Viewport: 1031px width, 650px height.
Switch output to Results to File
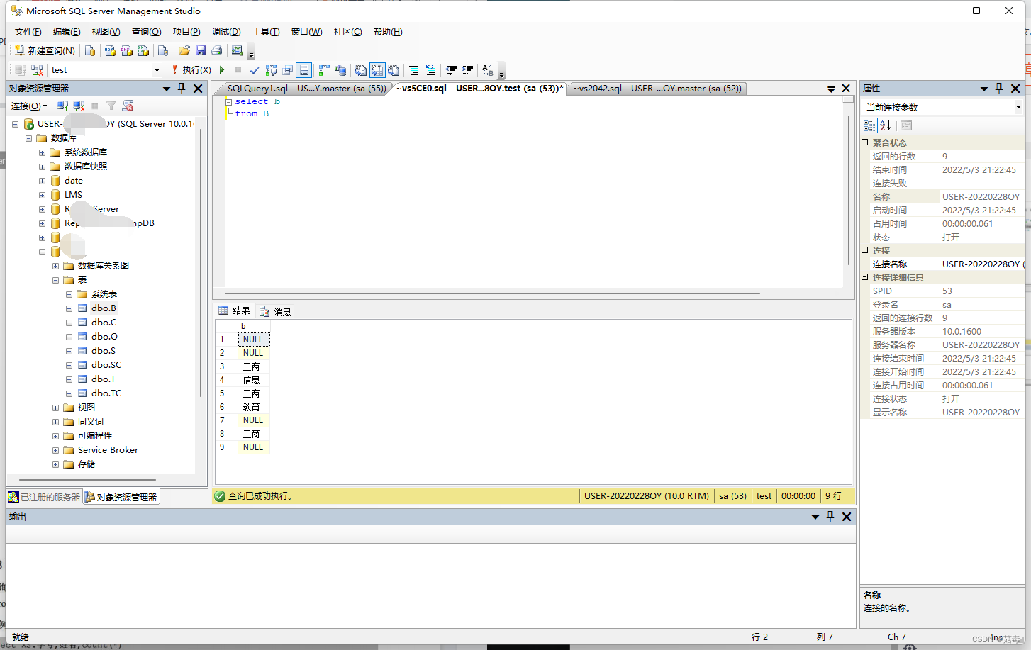pyautogui.click(x=394, y=70)
